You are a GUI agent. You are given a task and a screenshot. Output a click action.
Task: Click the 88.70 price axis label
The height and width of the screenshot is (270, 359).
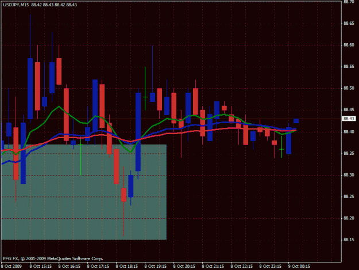[349, 2]
